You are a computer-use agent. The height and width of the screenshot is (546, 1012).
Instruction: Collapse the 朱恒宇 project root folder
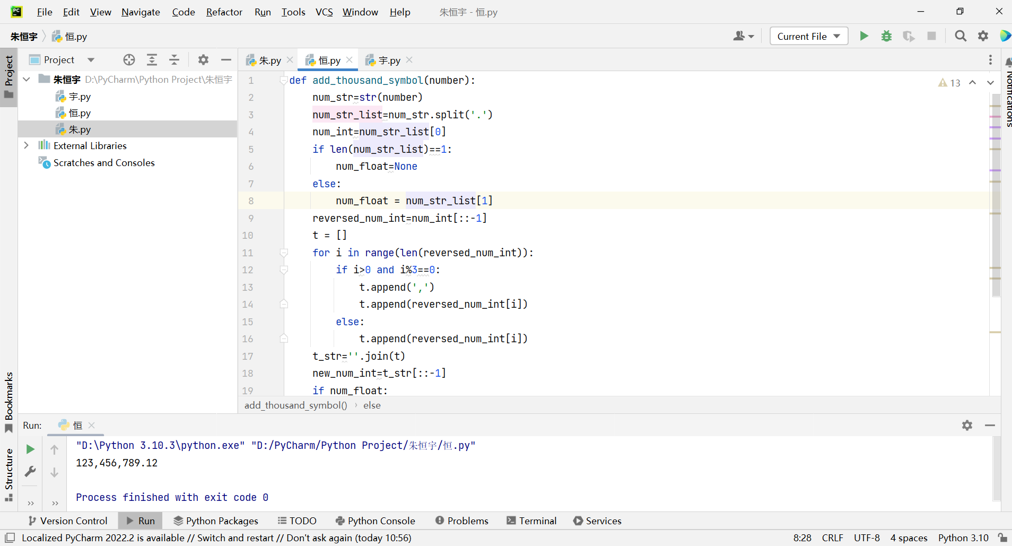[x=27, y=80]
